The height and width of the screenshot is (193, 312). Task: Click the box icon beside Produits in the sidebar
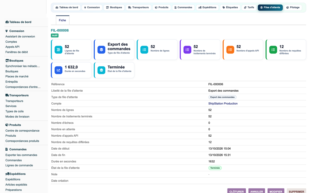point(7,125)
